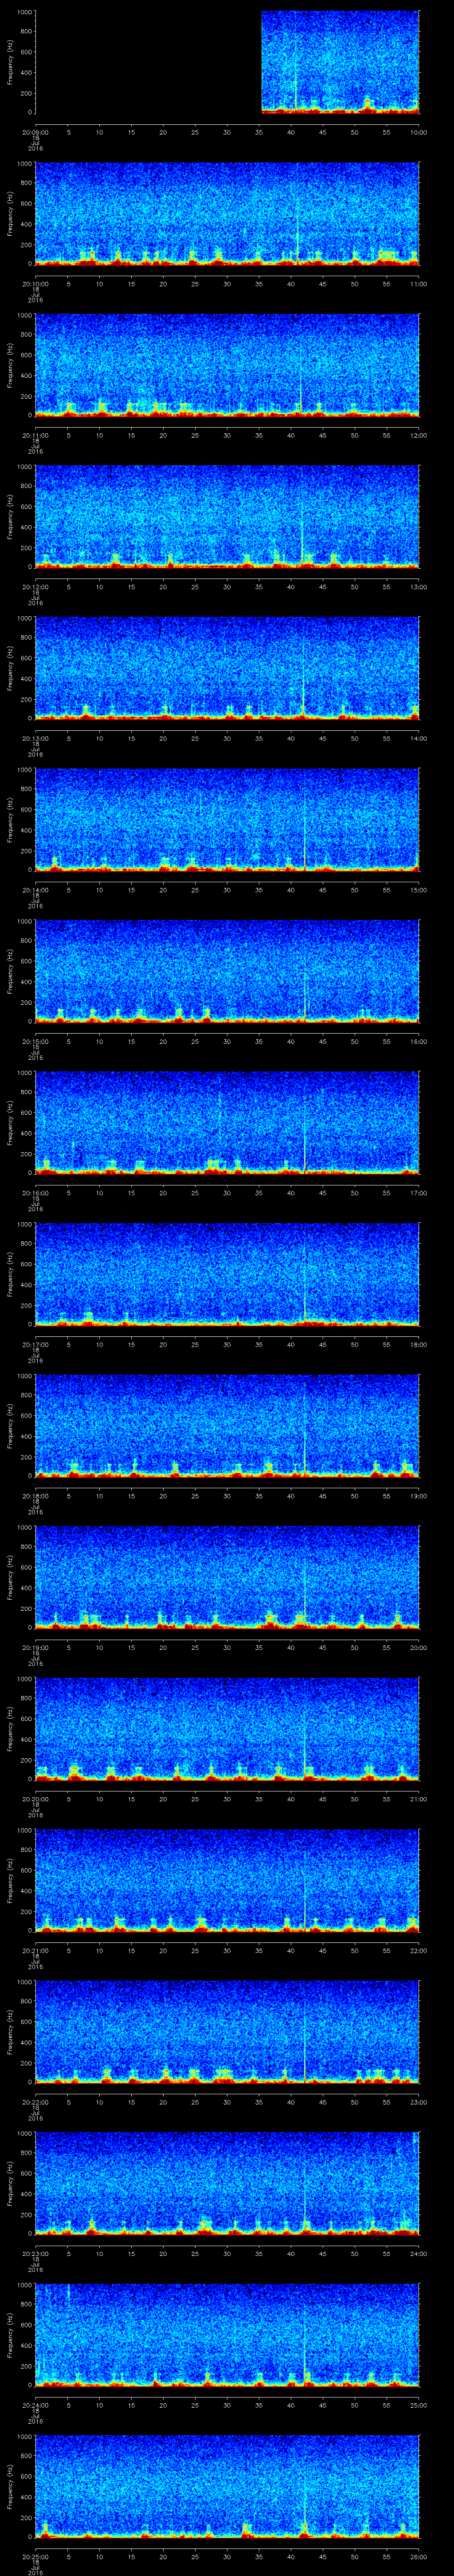Click the 20:11:00 time axis label
454x2576 pixels.
point(35,435)
